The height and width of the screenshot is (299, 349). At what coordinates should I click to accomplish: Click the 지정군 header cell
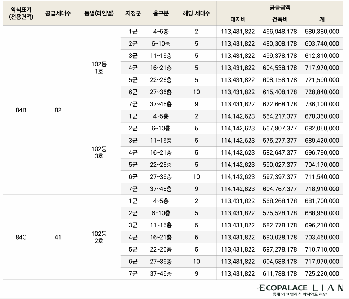[134, 11]
